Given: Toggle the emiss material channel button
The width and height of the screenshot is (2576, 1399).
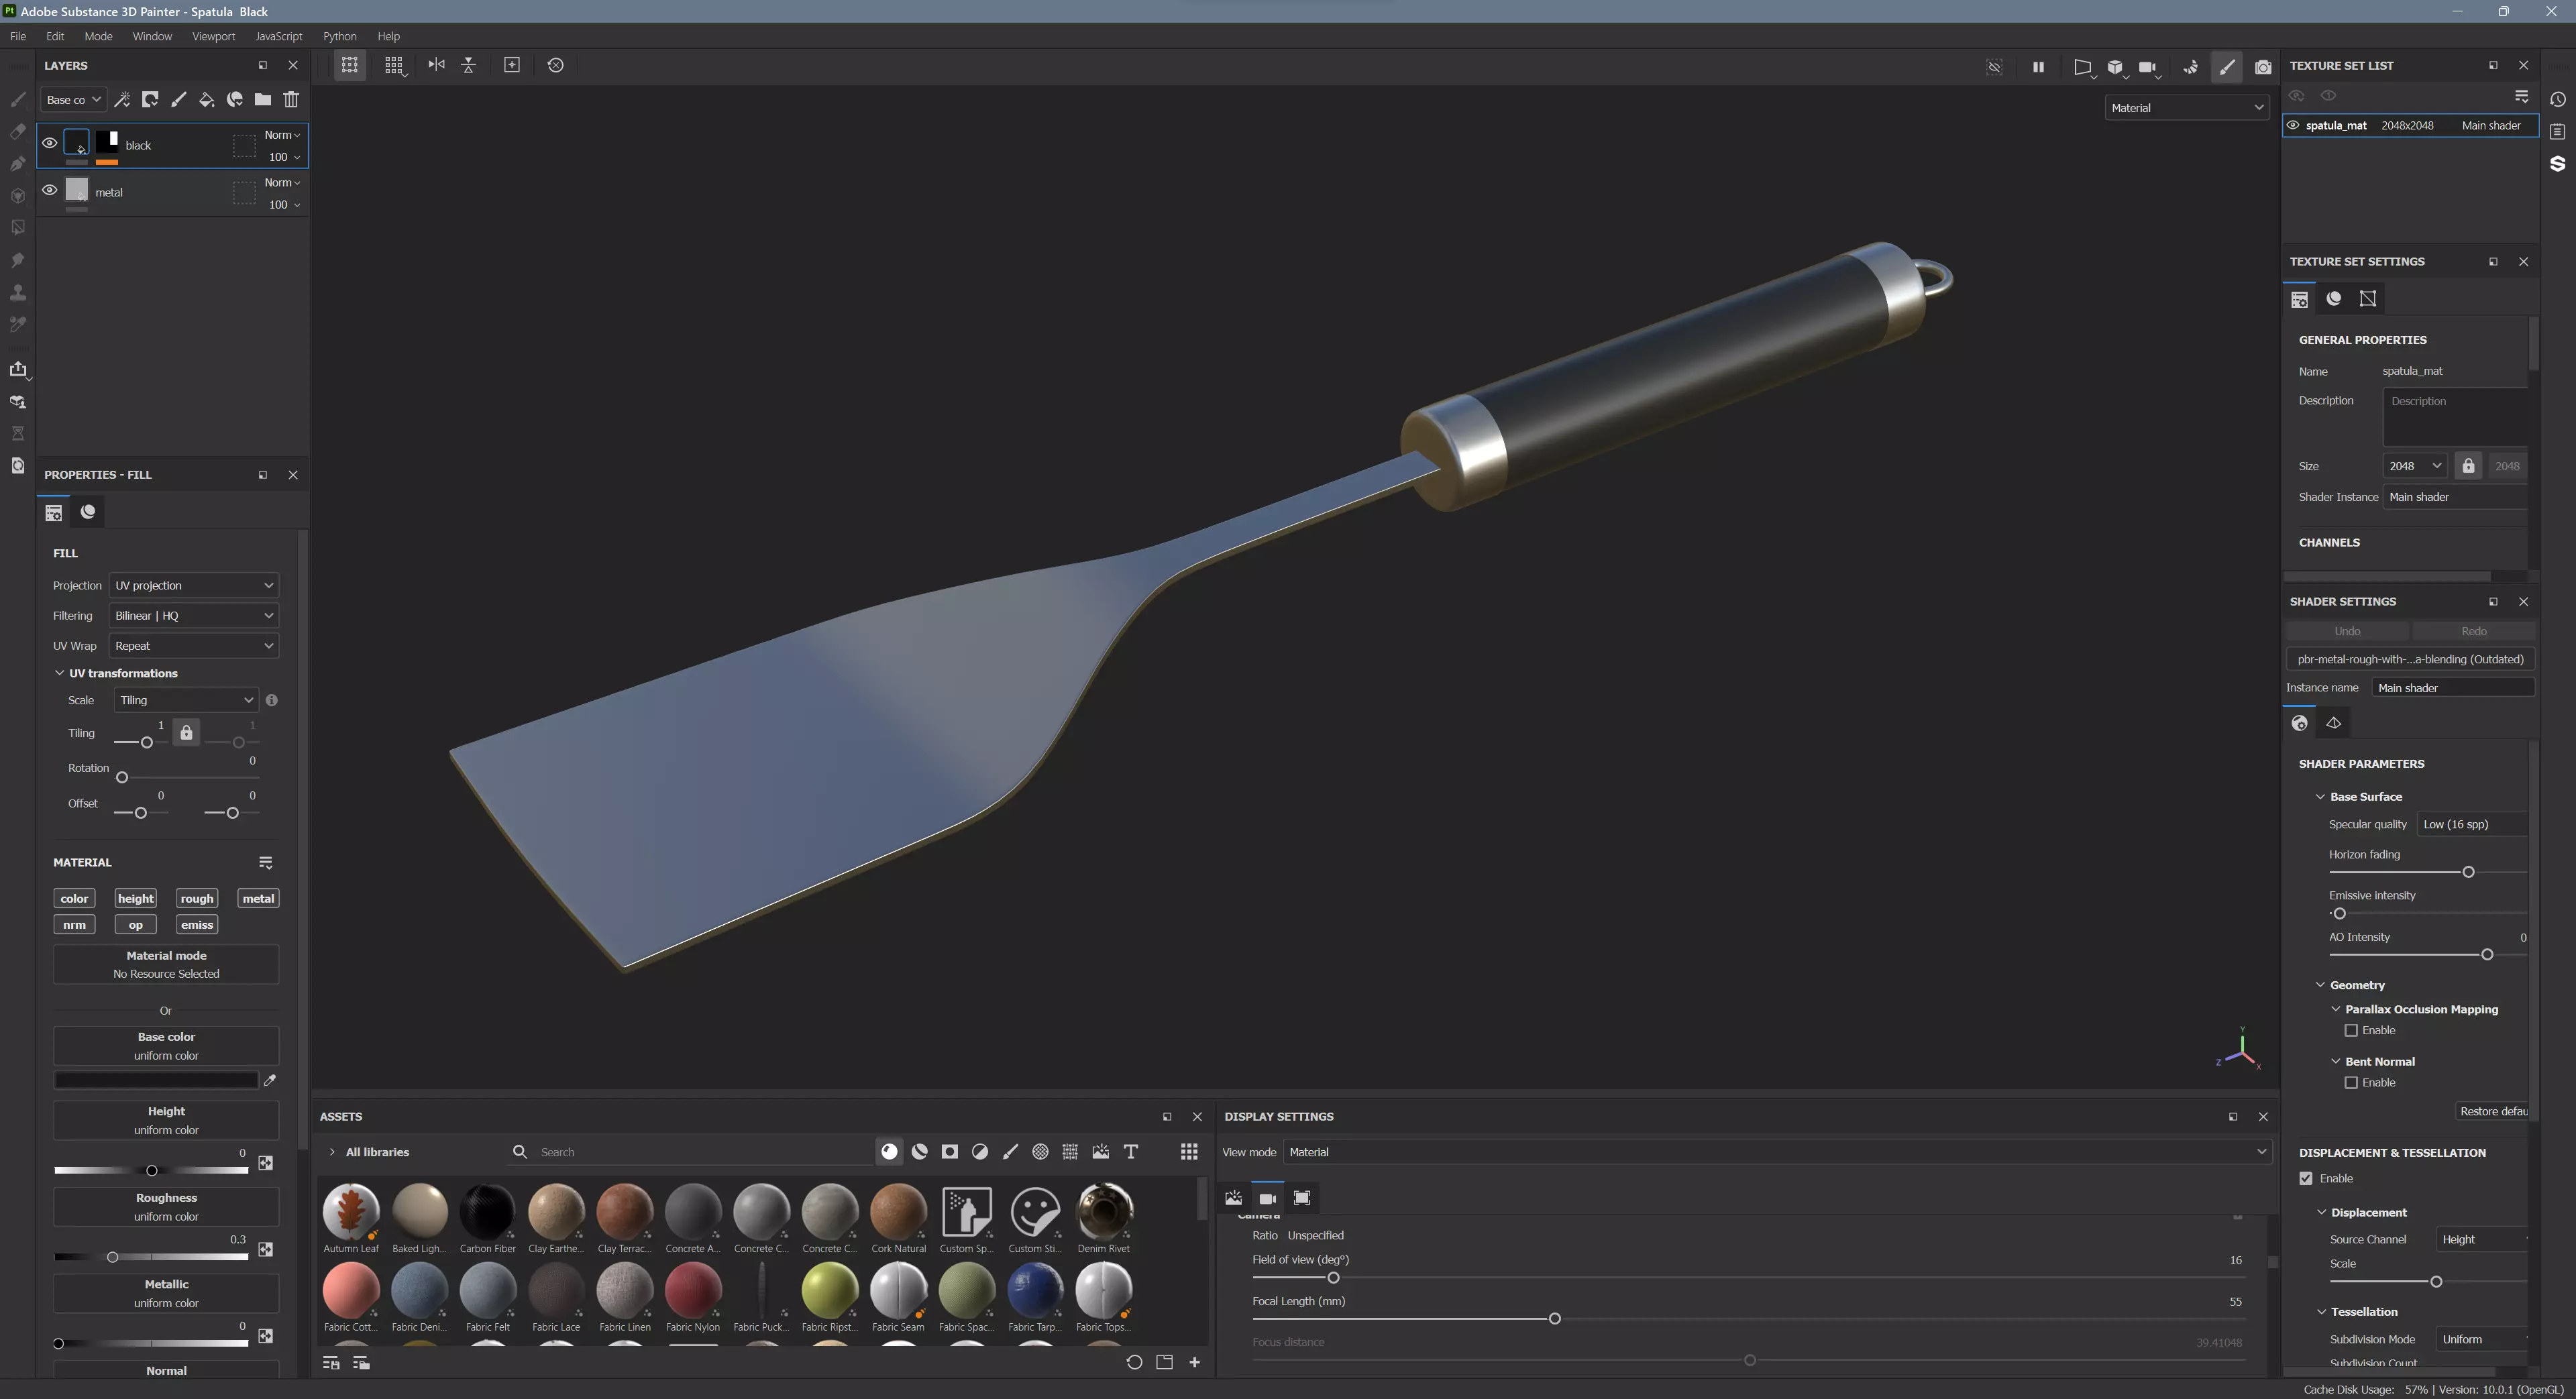Looking at the screenshot, I should pos(197,925).
